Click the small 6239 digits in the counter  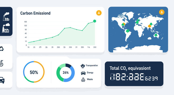151,78
